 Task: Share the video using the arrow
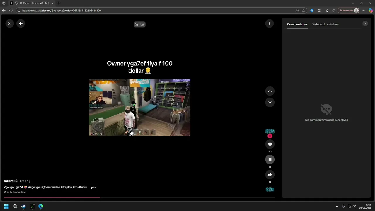click(270, 175)
